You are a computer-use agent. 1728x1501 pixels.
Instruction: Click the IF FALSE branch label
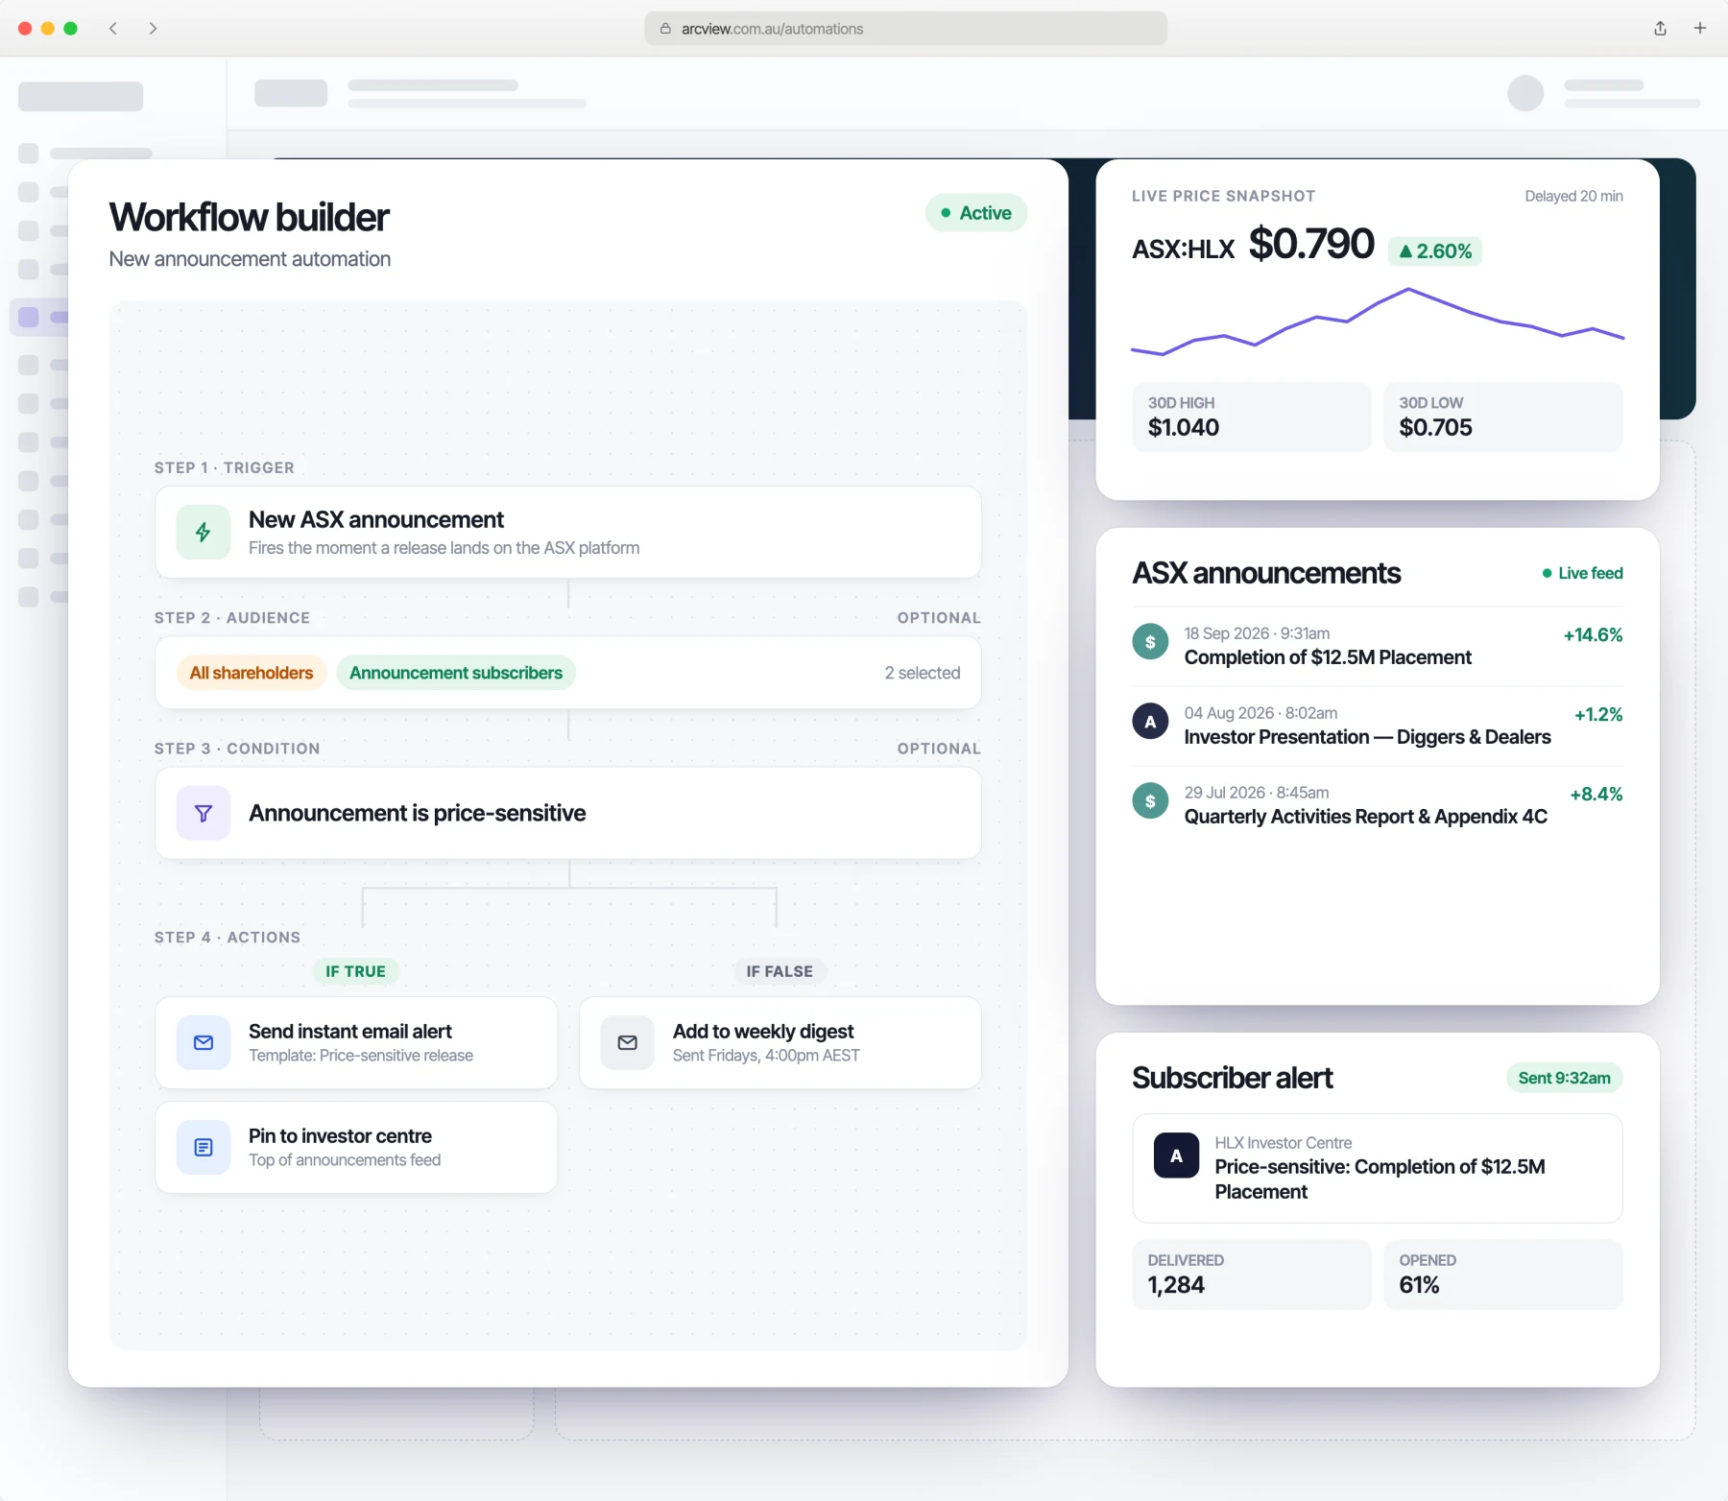coord(780,971)
